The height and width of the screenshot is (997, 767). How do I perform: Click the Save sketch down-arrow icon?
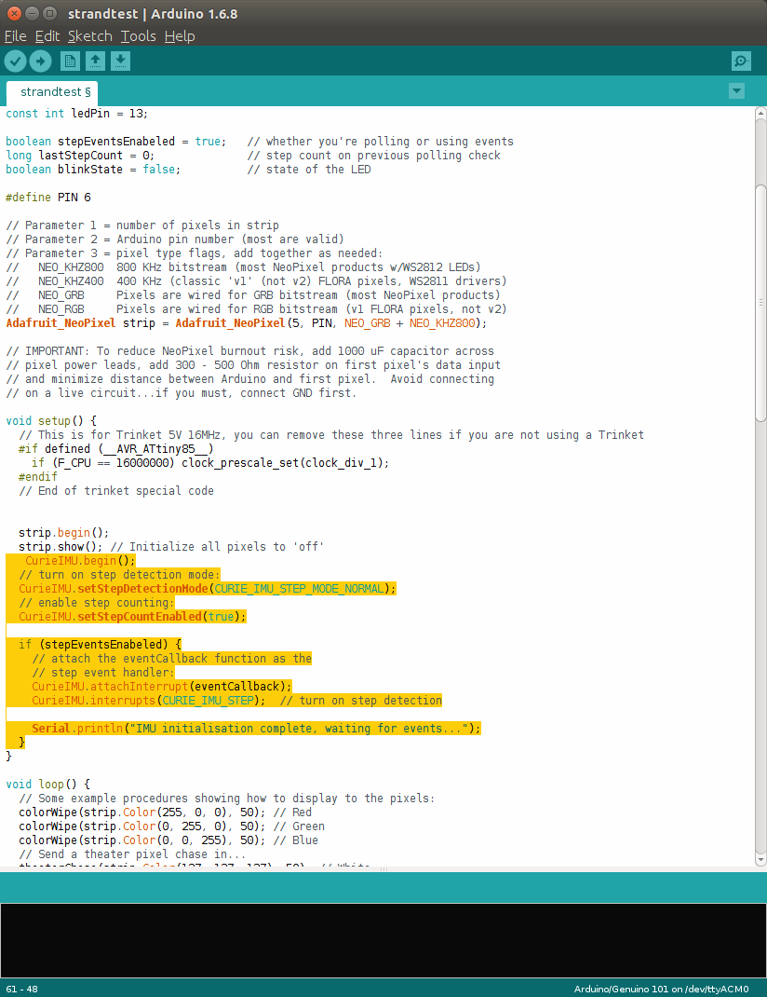(x=121, y=61)
